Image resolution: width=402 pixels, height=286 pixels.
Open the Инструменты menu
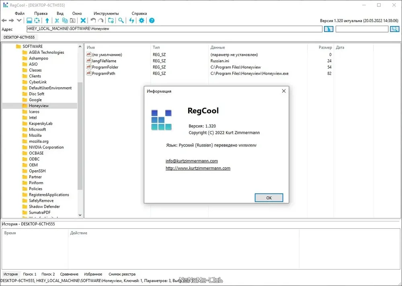pyautogui.click(x=106, y=14)
